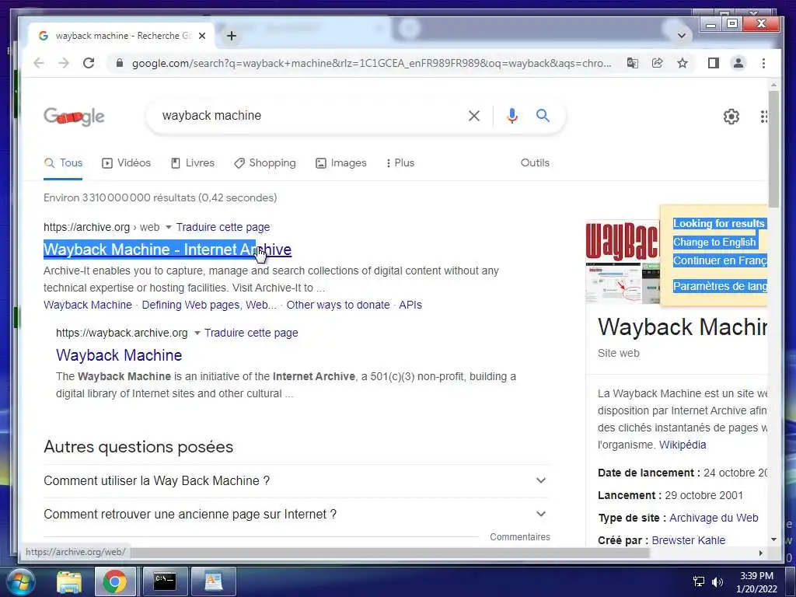Expand the arrow next to archive.org › web

tap(169, 227)
